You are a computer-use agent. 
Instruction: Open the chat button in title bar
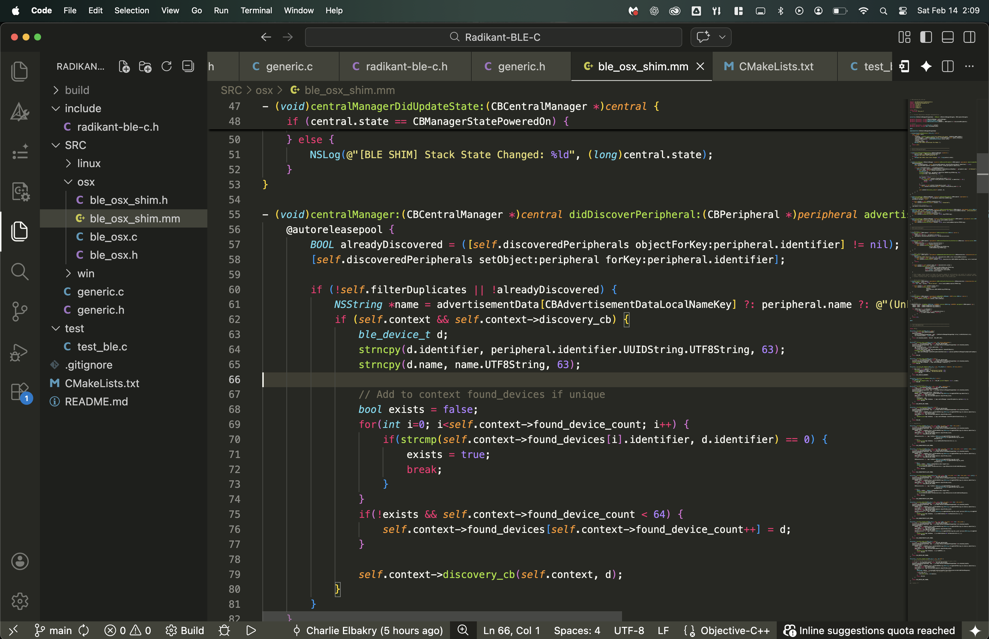tap(704, 37)
